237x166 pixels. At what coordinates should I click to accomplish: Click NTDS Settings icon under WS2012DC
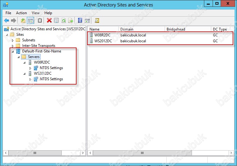pos(36,79)
